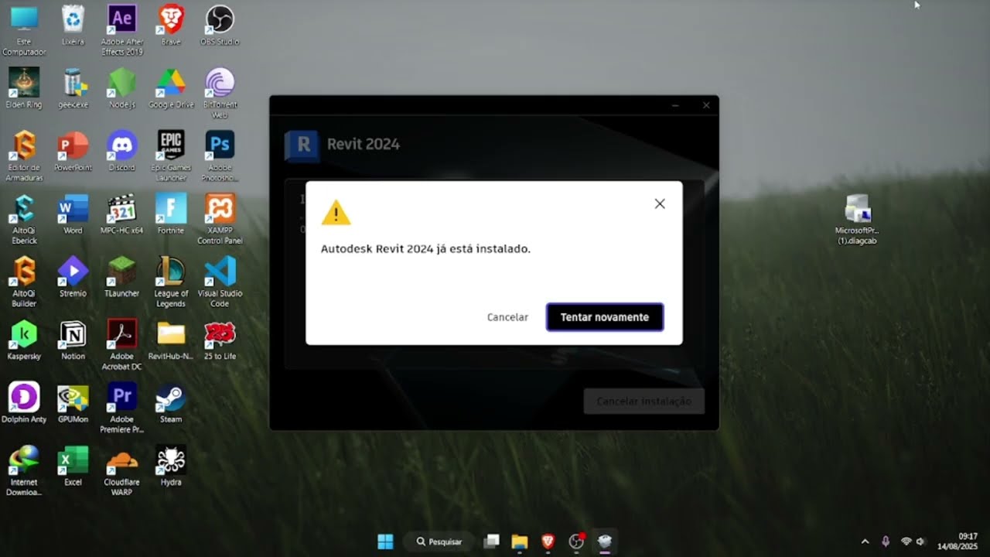This screenshot has height=557, width=990.
Task: Open OBS Studio from the taskbar
Action: coord(576,542)
